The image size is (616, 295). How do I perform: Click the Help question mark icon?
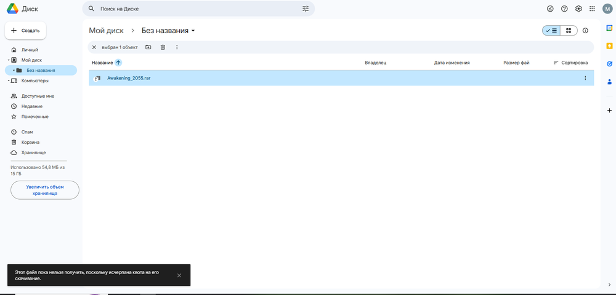point(564,9)
